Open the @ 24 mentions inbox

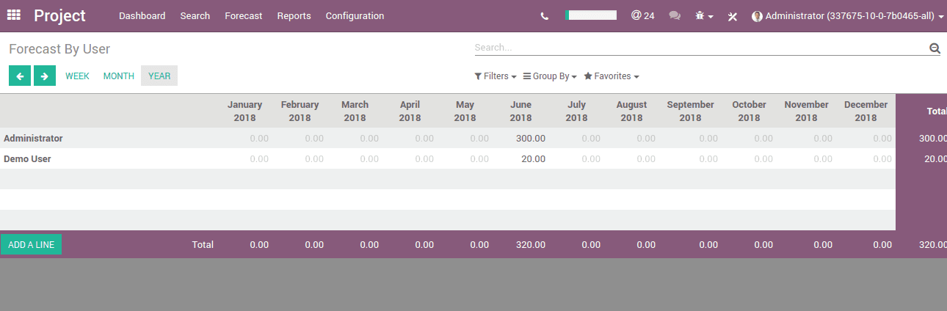coord(642,15)
